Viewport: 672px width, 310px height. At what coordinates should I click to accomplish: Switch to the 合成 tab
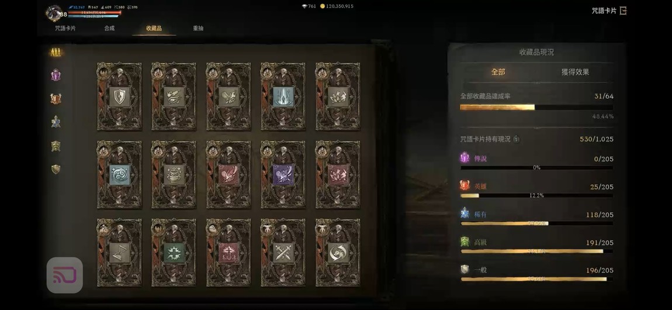[109, 28]
